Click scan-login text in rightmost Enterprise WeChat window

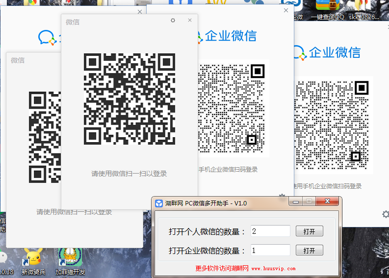pyautogui.click(x=328, y=186)
